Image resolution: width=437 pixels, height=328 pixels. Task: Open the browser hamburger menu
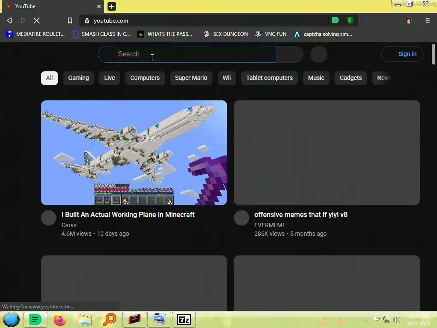(428, 20)
